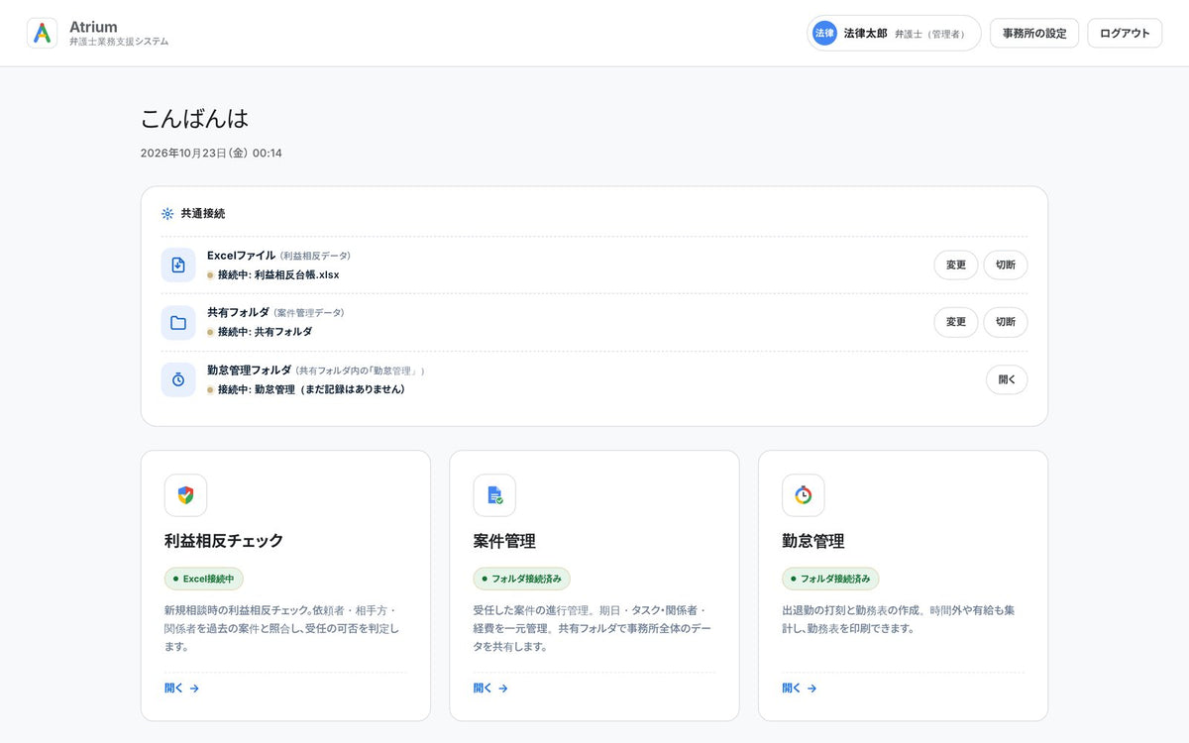Click the 弁護士(管理者) role label
The width and height of the screenshot is (1189, 743).
coord(929,34)
